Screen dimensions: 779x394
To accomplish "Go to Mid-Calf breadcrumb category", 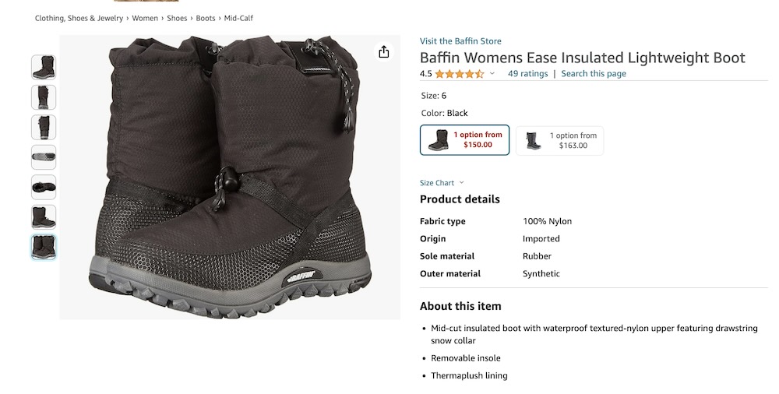I will click(238, 18).
